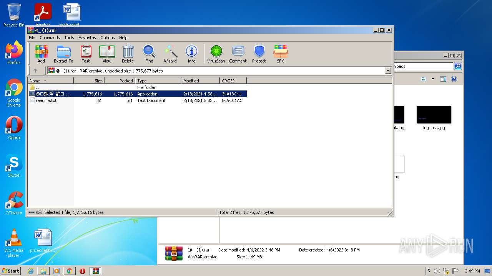
Task: Open Windows Explorer taskbar icon
Action: point(43,271)
